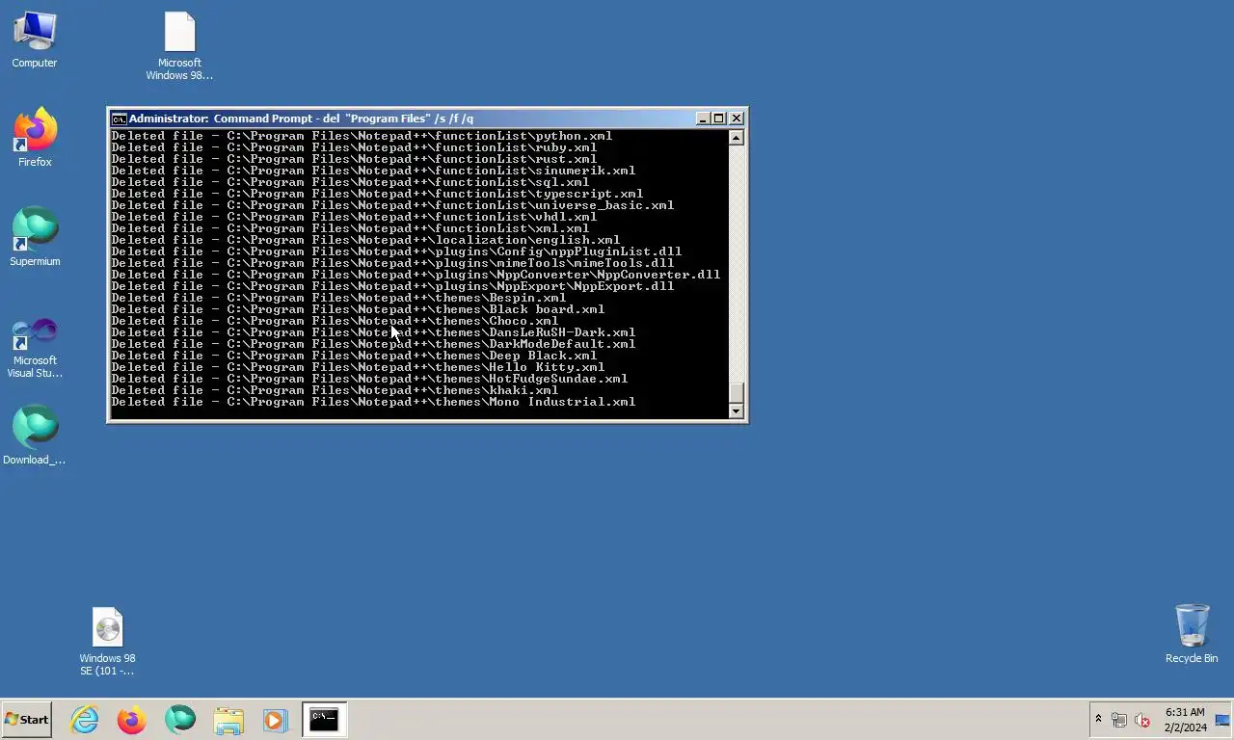Open the Recycle Bin
Viewport: 1234px width, 740px height.
click(1192, 634)
